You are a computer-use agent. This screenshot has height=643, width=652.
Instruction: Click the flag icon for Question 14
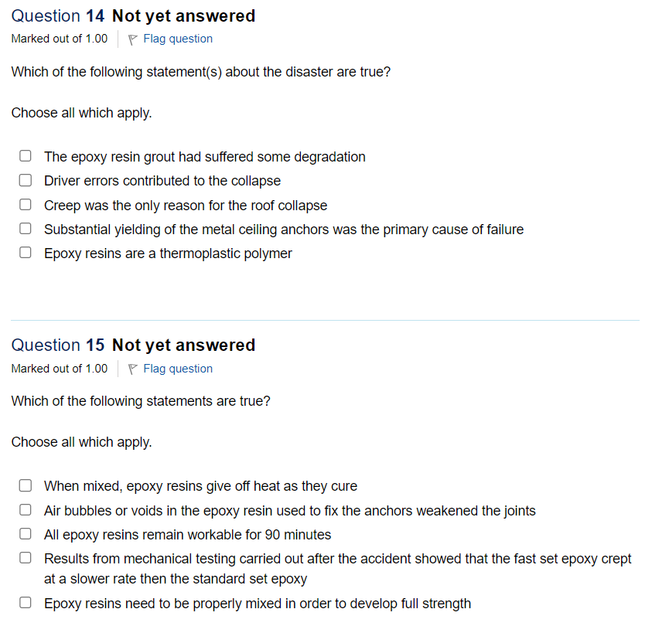pos(131,39)
